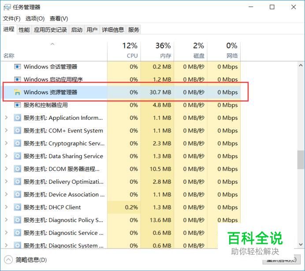Switch to the 启动 tab
Image resolution: width=305 pixels, height=271 pixels.
77,30
